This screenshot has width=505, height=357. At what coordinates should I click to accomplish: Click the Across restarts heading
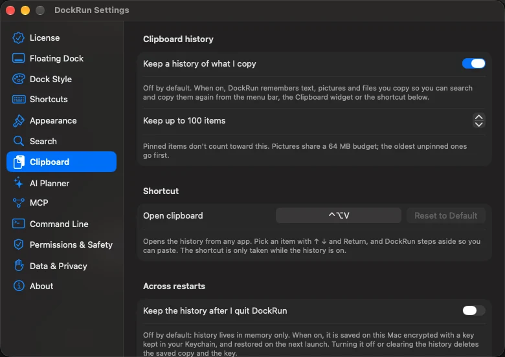174,287
